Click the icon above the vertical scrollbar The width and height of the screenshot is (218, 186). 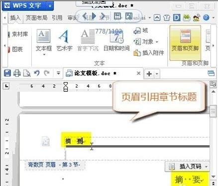(x=213, y=84)
